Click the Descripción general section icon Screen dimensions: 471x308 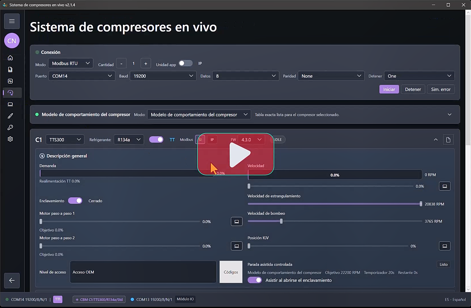[42, 156]
